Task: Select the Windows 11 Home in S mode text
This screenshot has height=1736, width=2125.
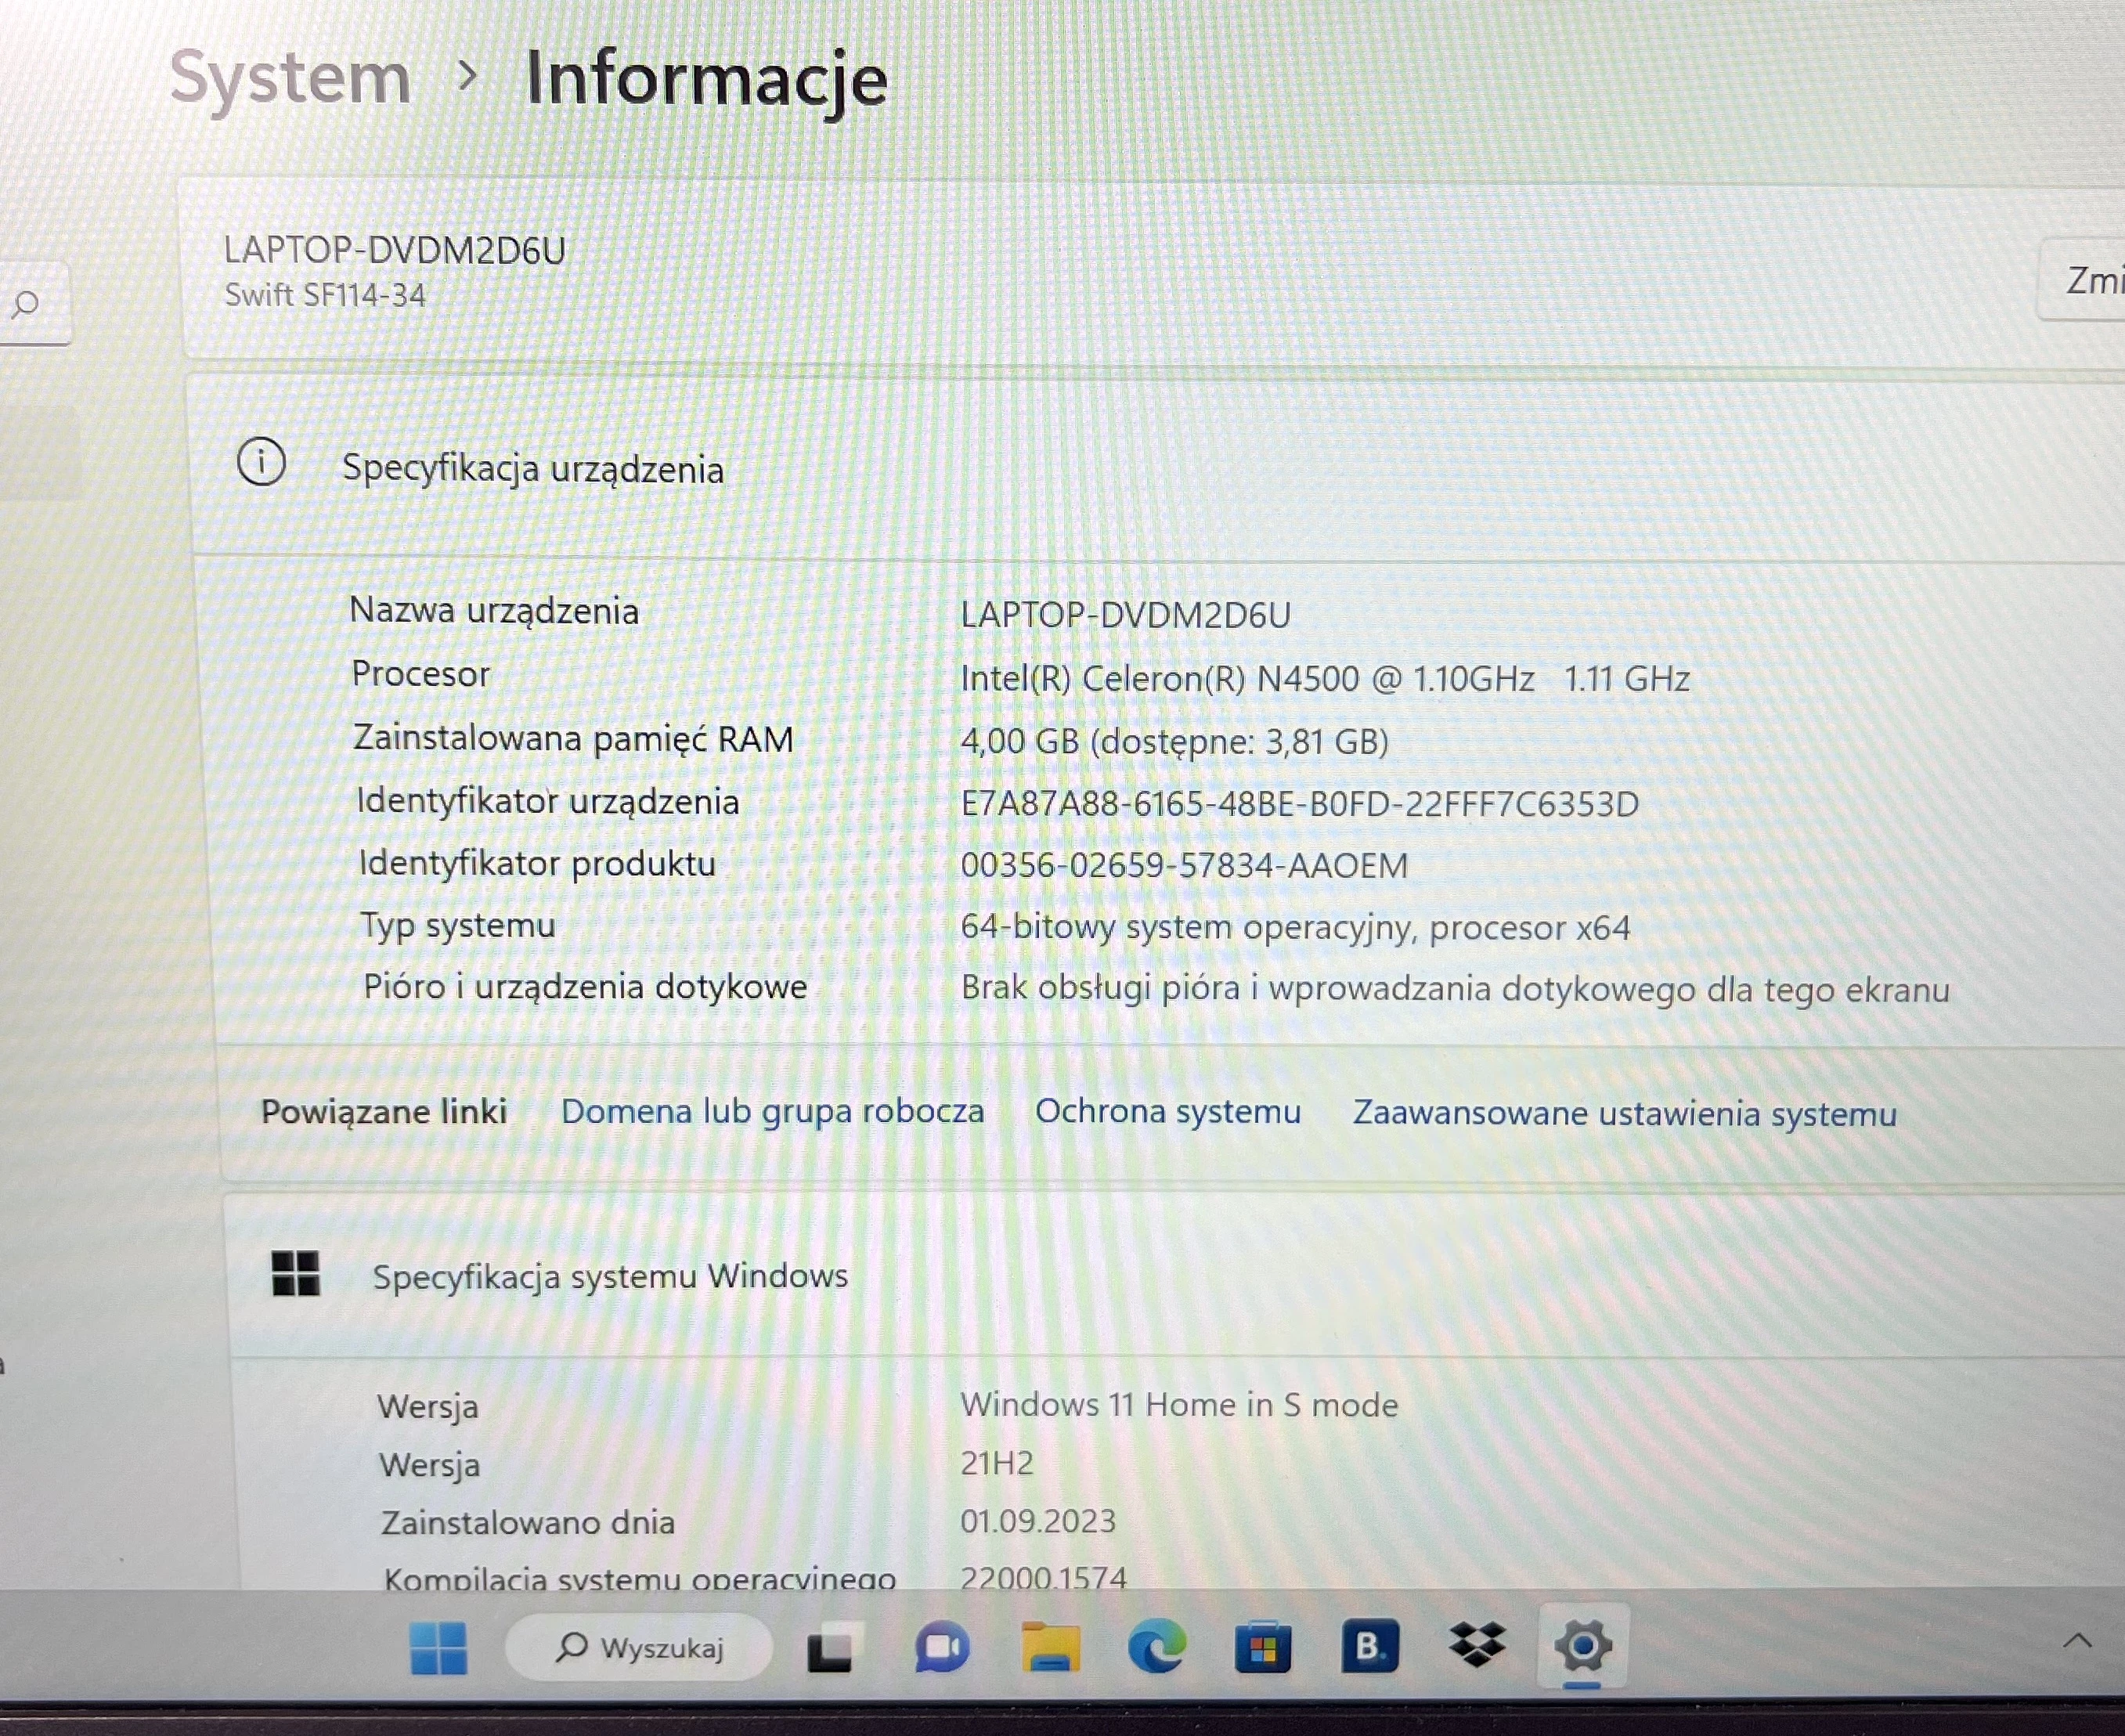Action: pyautogui.click(x=1179, y=1404)
